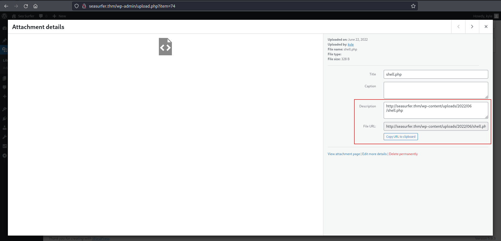Viewport: 501px width, 241px height.
Task: Click Edit more details link
Action: pyautogui.click(x=374, y=154)
